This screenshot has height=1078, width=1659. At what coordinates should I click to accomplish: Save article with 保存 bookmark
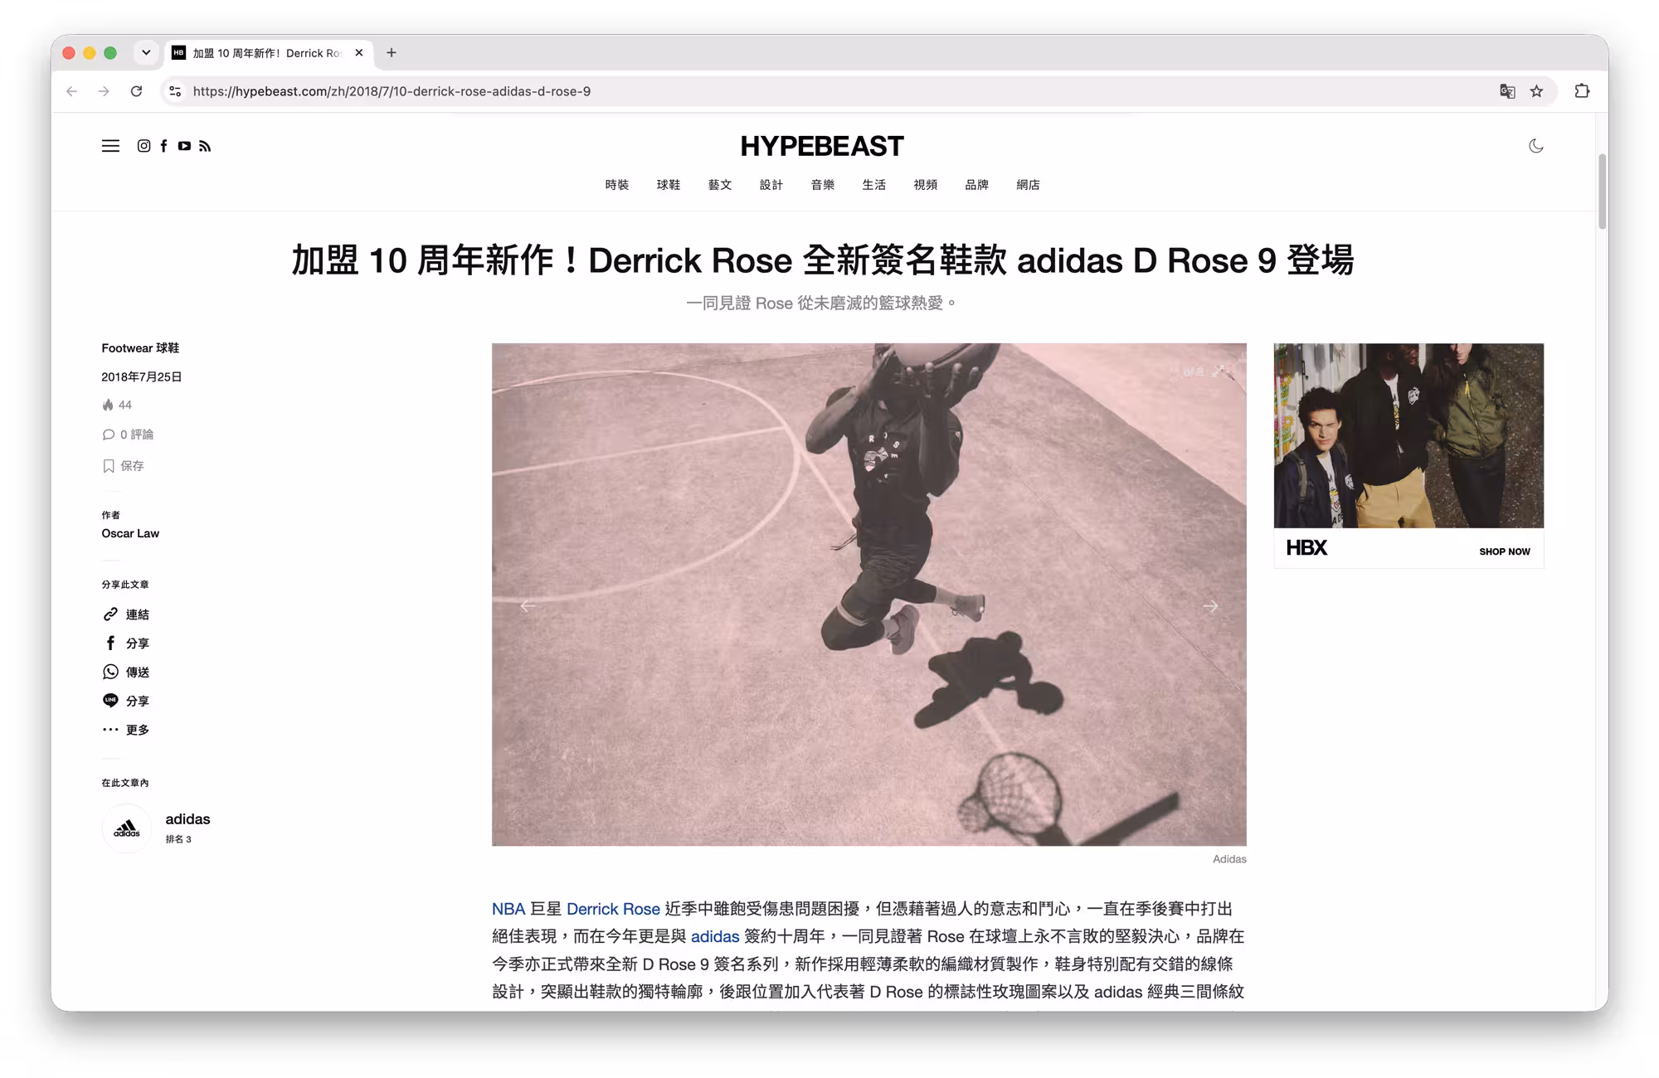tap(123, 466)
